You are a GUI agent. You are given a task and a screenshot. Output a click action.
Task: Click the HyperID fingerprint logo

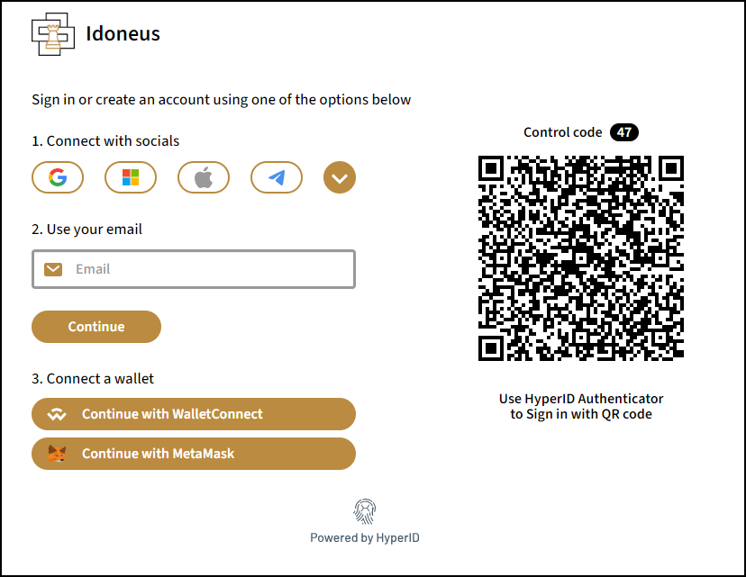365,512
